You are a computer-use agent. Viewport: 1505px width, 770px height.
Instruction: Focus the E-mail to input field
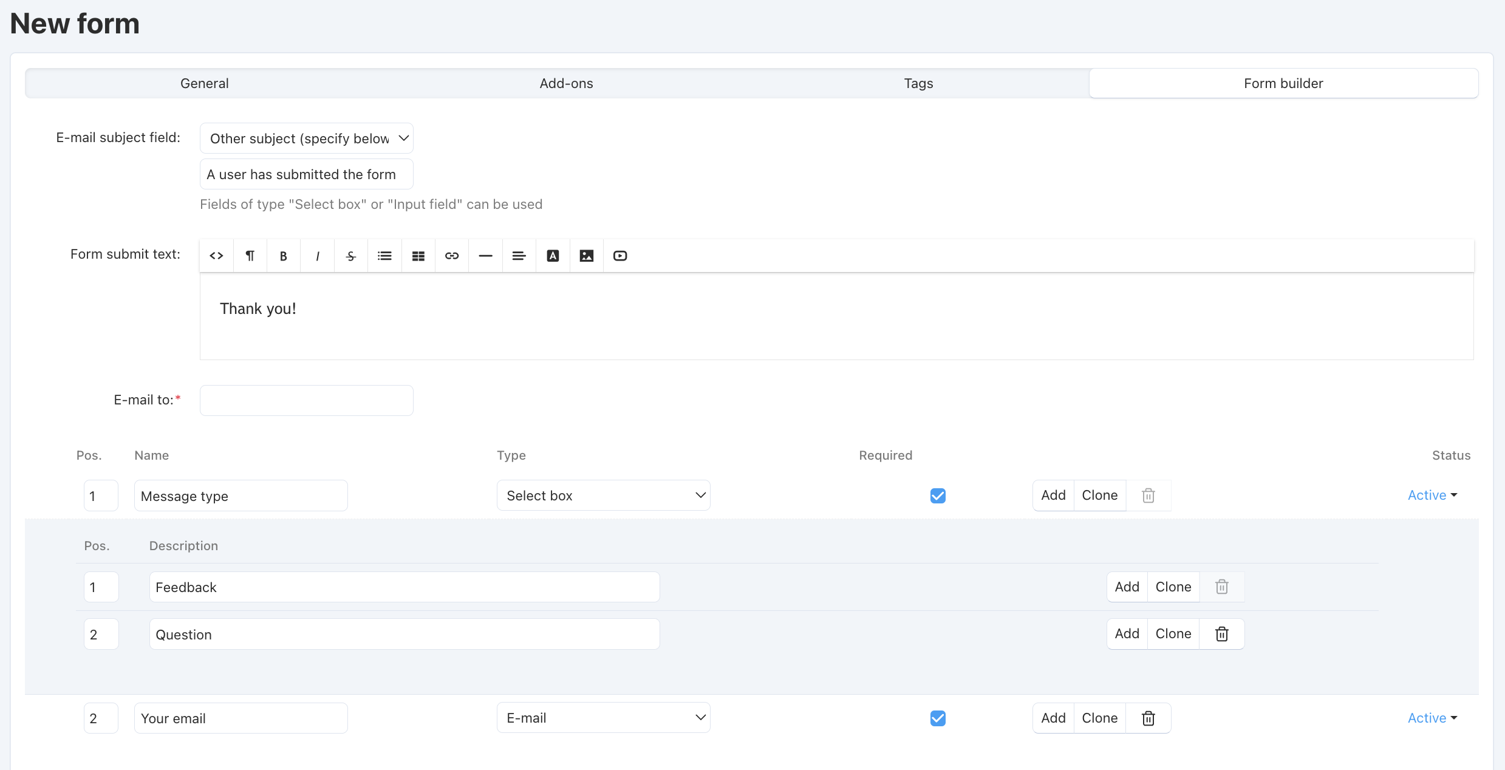307,400
